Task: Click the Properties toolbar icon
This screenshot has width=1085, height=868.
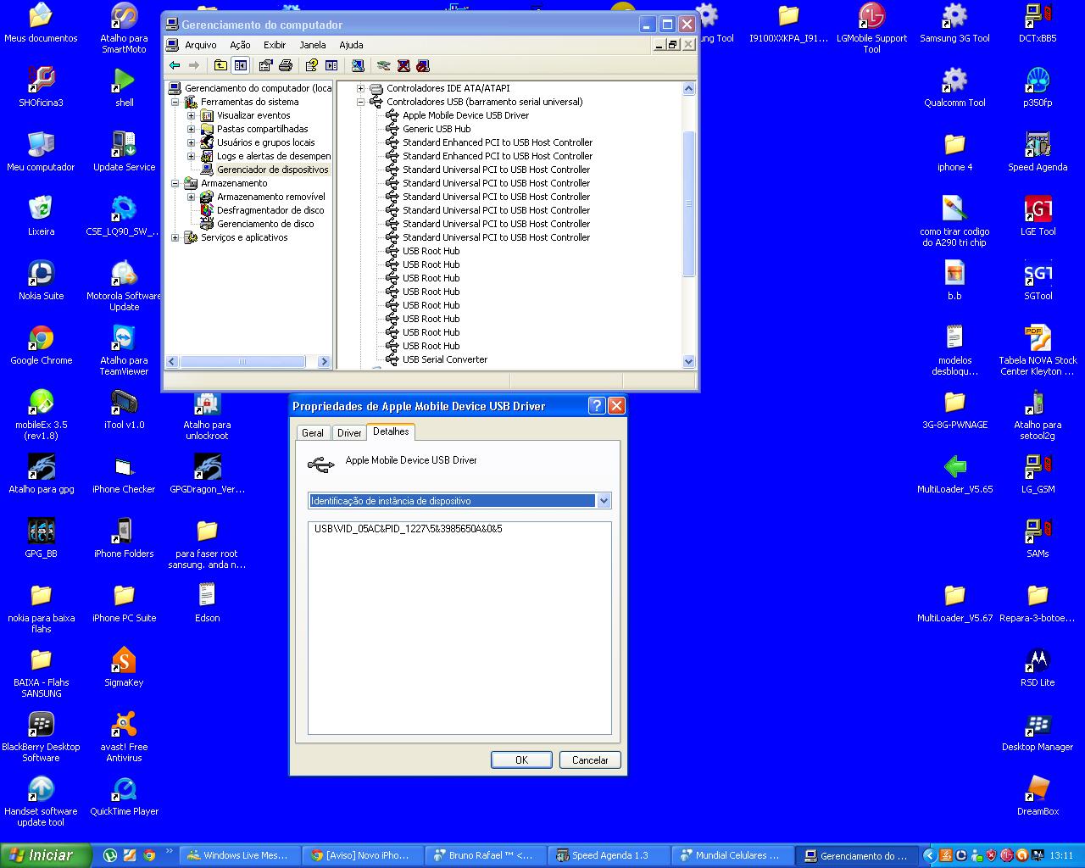Action: tap(265, 66)
